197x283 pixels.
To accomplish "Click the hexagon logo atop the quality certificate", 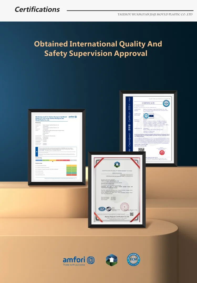I will tap(117, 164).
